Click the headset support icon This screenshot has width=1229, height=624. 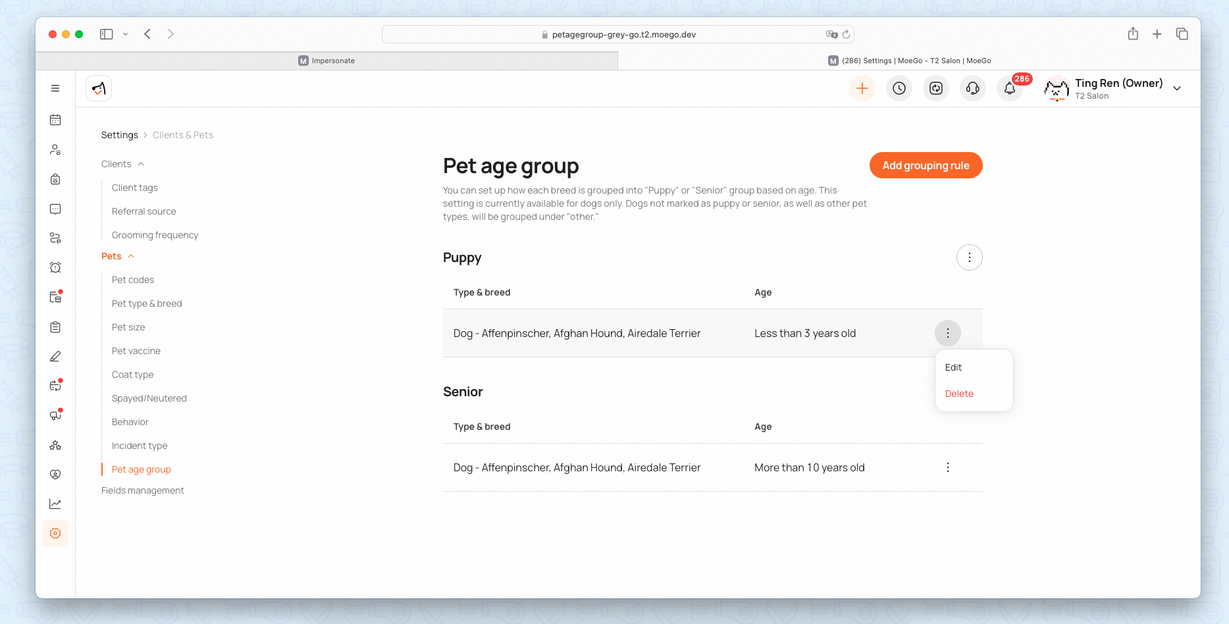coord(972,88)
